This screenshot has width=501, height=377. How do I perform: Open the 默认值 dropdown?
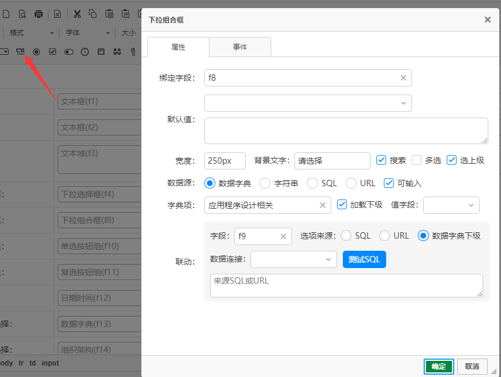click(308, 103)
